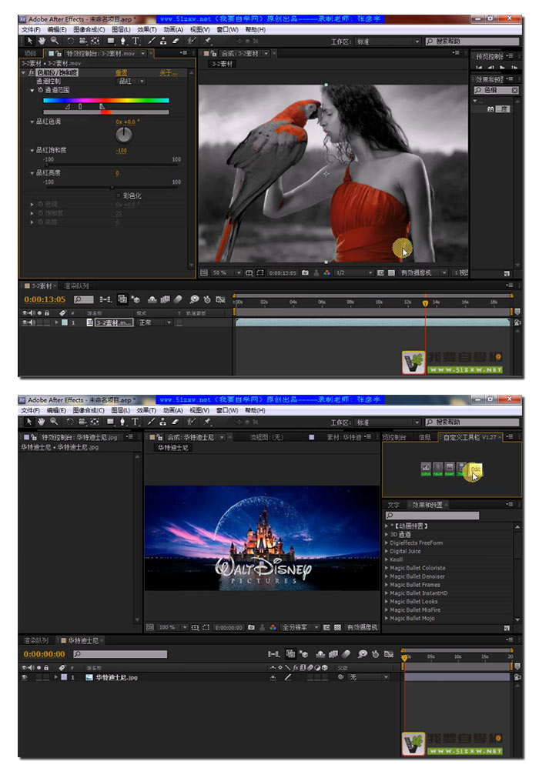Toggle Draft 3D icon in lower timeline
The height and width of the screenshot is (768, 539).
(x=303, y=654)
